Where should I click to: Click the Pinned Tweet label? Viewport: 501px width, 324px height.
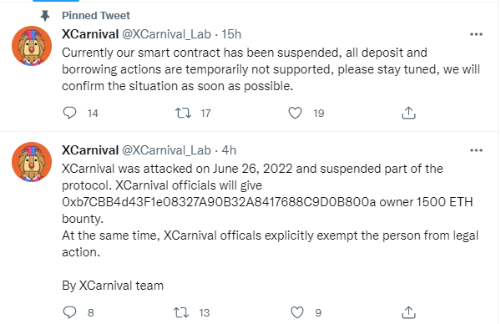point(96,15)
